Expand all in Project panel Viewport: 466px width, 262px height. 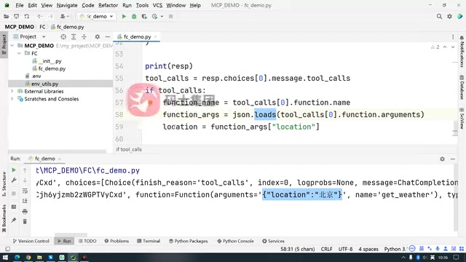(x=74, y=36)
